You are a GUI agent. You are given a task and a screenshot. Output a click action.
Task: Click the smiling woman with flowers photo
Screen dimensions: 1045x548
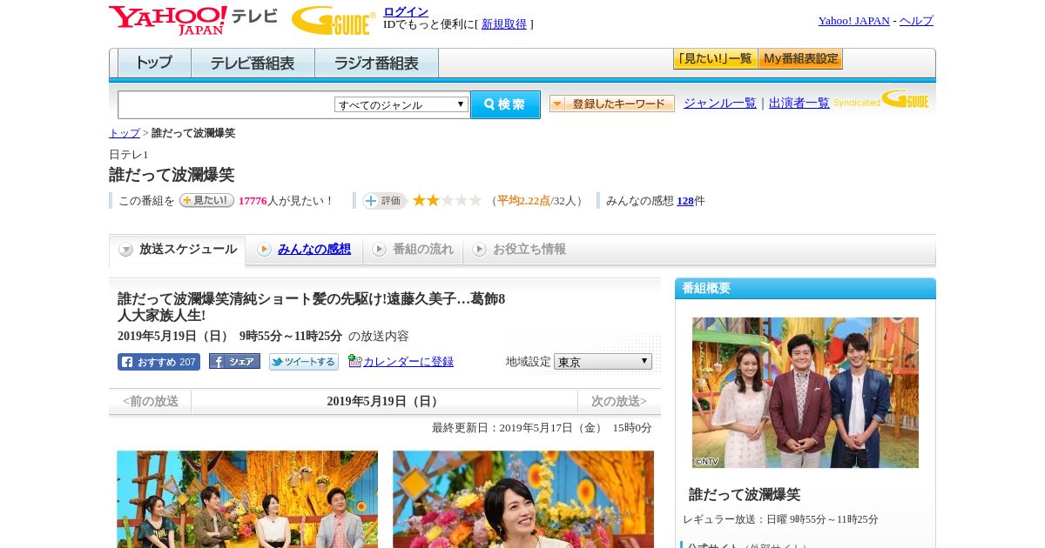(523, 499)
